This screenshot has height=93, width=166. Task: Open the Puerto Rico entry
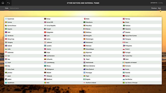click(129, 56)
